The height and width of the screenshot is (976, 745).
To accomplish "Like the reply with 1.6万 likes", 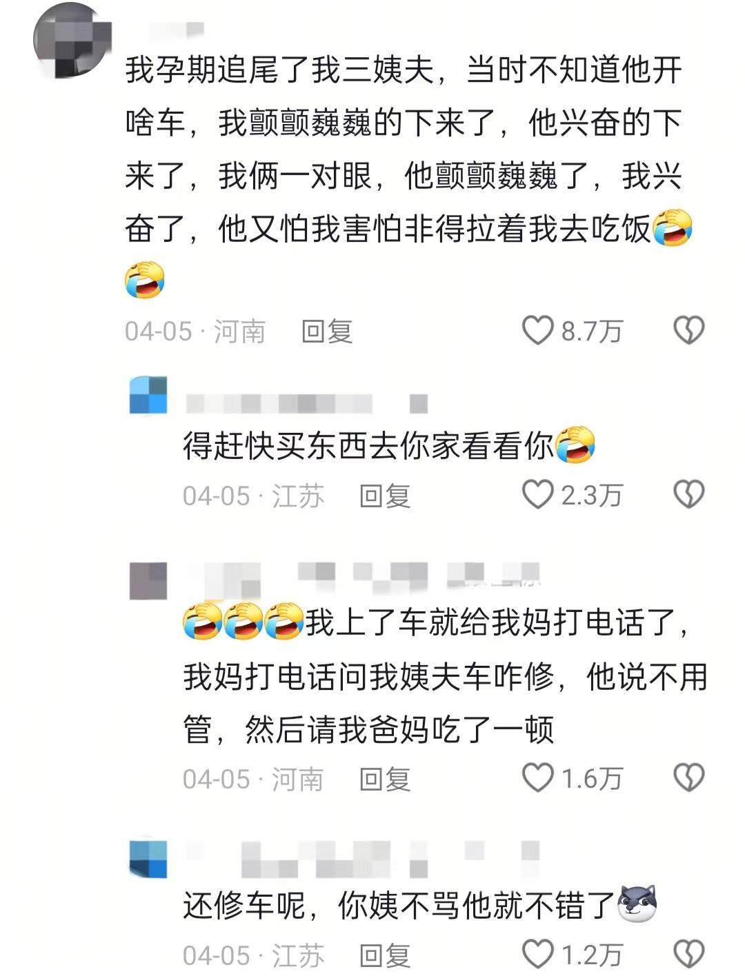I will pyautogui.click(x=537, y=778).
